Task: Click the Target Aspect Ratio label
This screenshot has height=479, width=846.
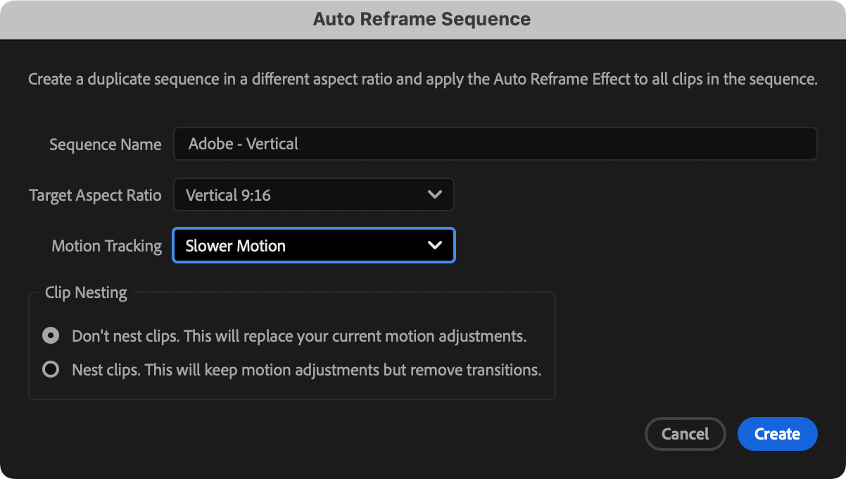Action: click(95, 195)
